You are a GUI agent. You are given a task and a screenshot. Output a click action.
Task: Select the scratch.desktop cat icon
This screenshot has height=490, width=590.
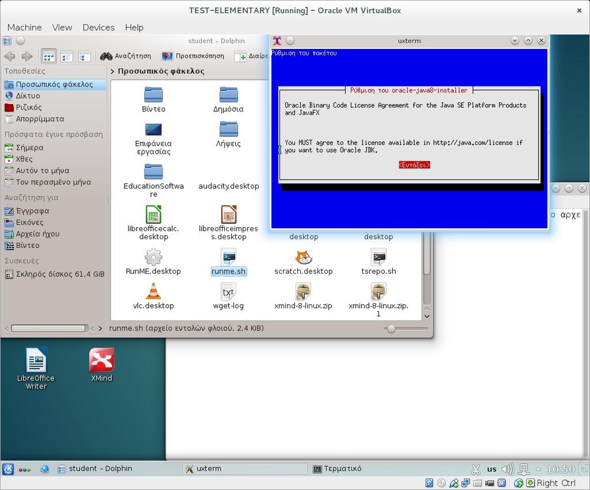303,257
